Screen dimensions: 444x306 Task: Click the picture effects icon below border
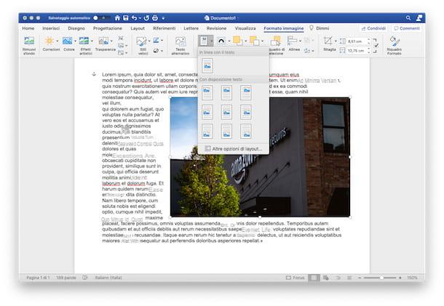[x=156, y=51]
